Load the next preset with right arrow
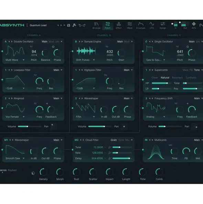This screenshot has width=203, height=204. pos(61,25)
